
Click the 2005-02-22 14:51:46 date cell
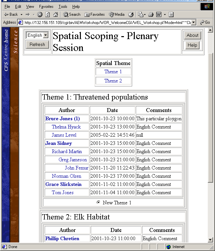112,135
